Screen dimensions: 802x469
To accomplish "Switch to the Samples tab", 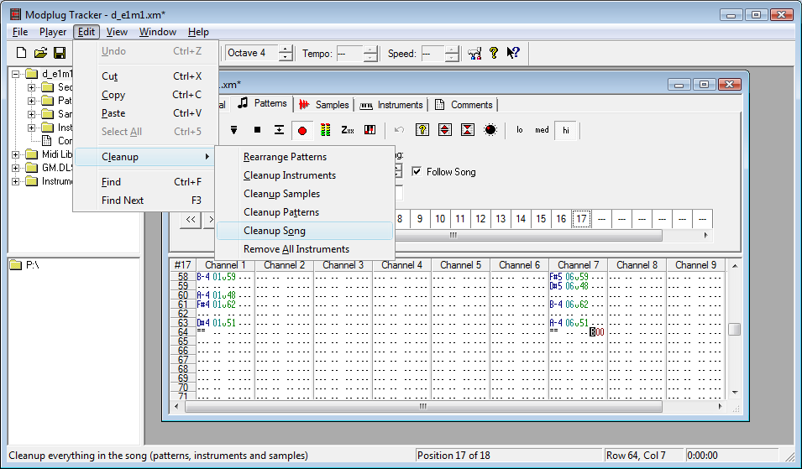I will pyautogui.click(x=324, y=105).
